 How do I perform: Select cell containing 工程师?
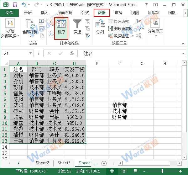[55, 93]
